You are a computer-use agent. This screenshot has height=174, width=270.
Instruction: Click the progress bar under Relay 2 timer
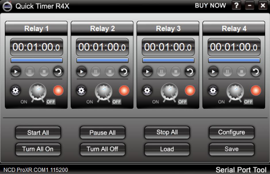coord(102,60)
